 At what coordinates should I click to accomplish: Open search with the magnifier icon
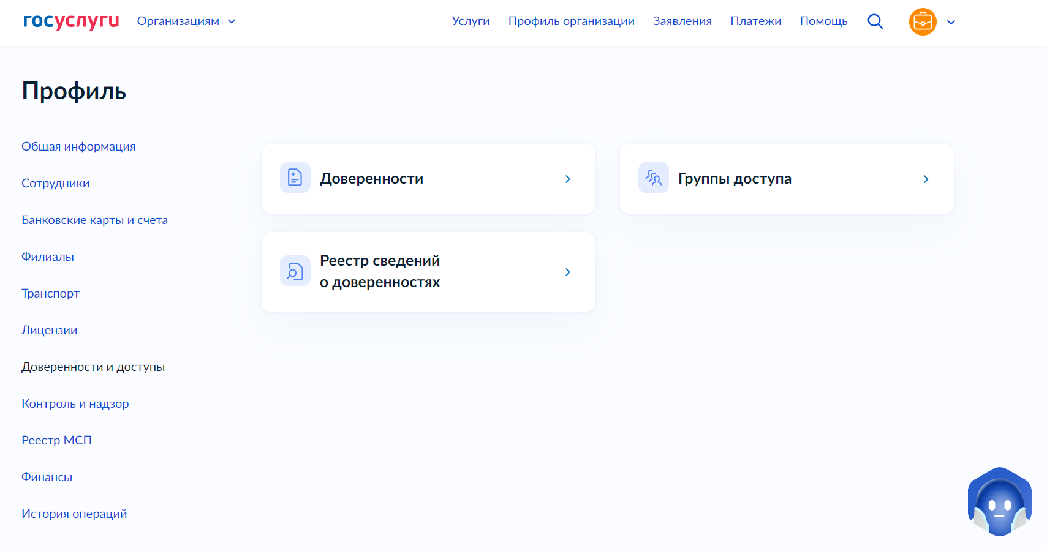(x=875, y=22)
